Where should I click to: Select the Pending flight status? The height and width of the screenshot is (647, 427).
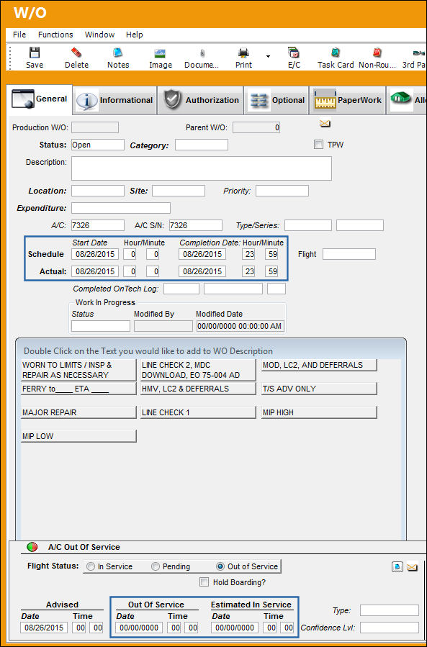click(x=156, y=566)
